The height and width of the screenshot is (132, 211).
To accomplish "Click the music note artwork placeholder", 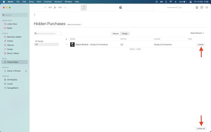I will pos(84,7).
